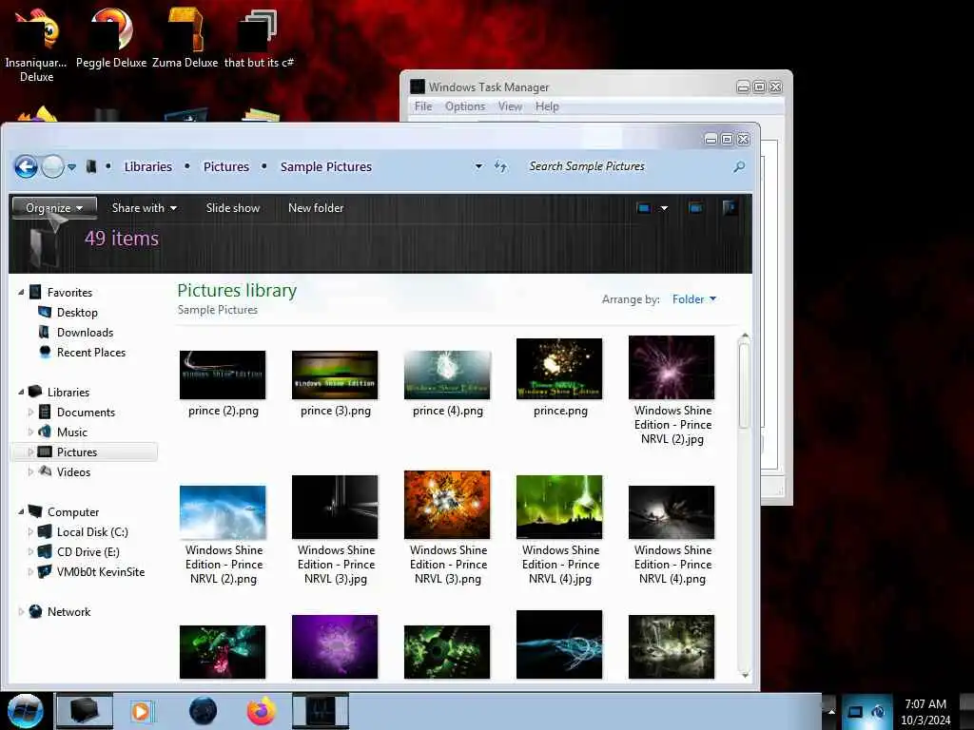974x730 pixels.
Task: Select Windows Shine Edition NRVL (2).jpg thumbnail
Action: (x=672, y=367)
